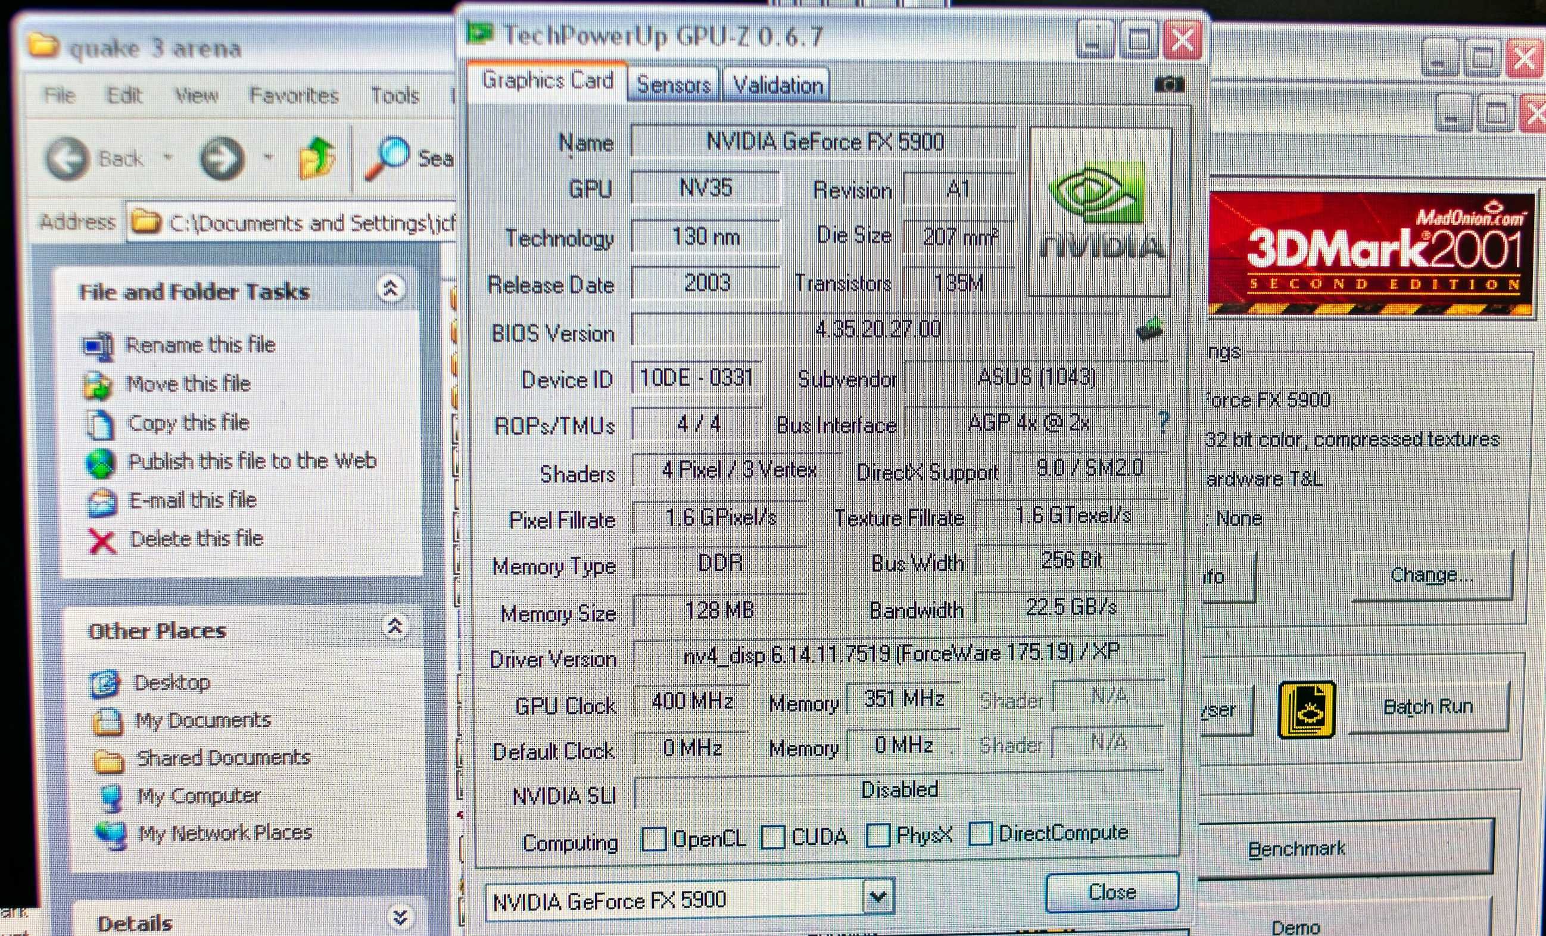Click the GPU-Z screenshot camera icon
Viewport: 1546px width, 936px height.
tap(1168, 84)
